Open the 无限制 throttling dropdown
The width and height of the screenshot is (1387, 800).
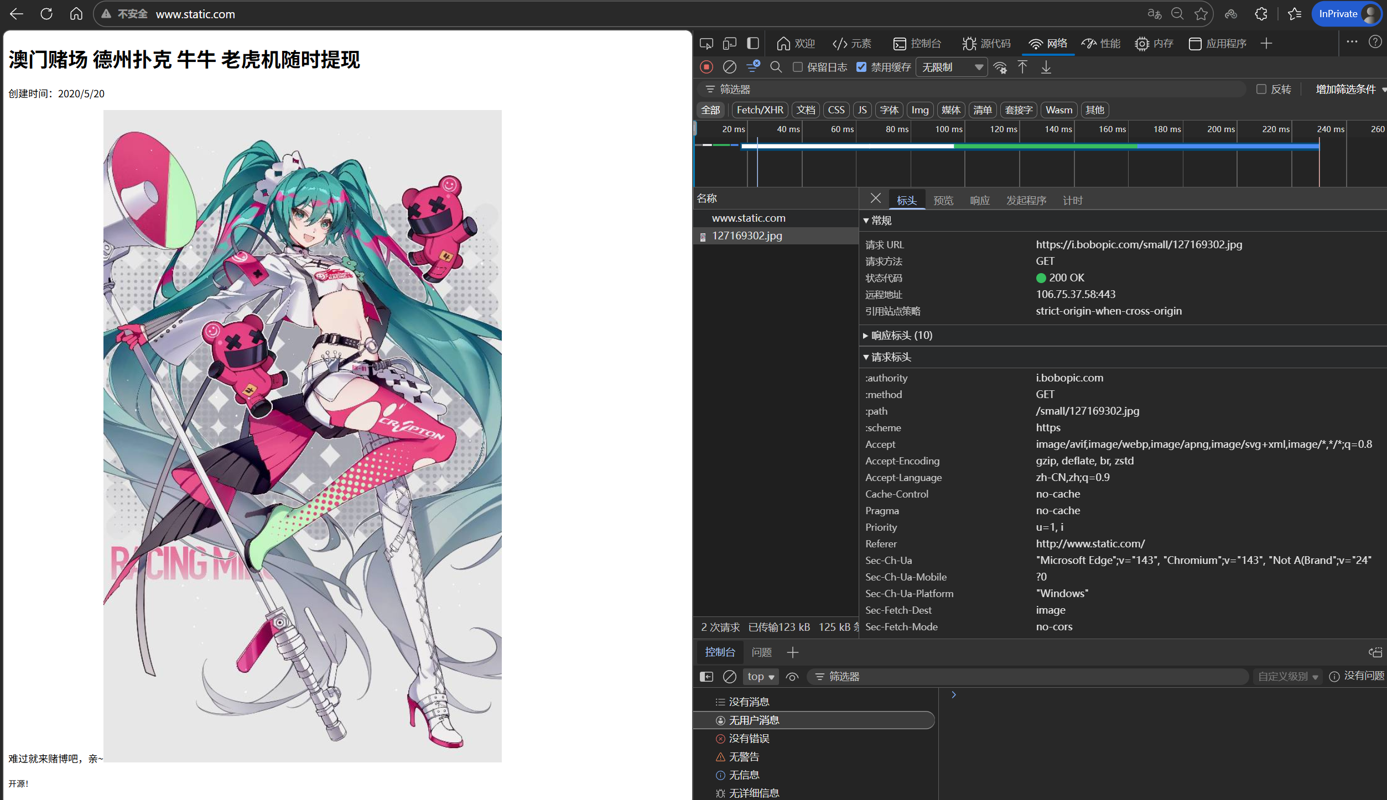pyautogui.click(x=952, y=67)
